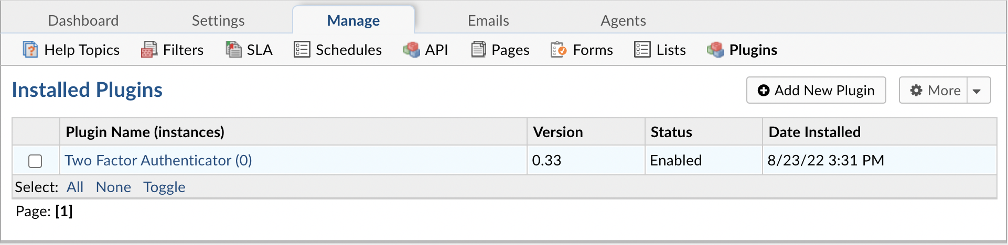Select the Schedules list icon

click(x=302, y=50)
